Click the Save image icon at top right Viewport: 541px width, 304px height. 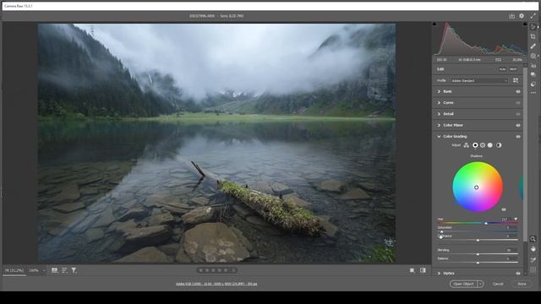511,16
